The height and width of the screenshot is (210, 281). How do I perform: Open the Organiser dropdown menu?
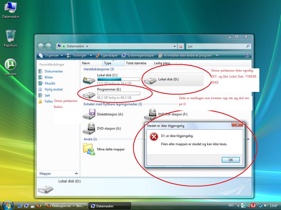(x=51, y=56)
